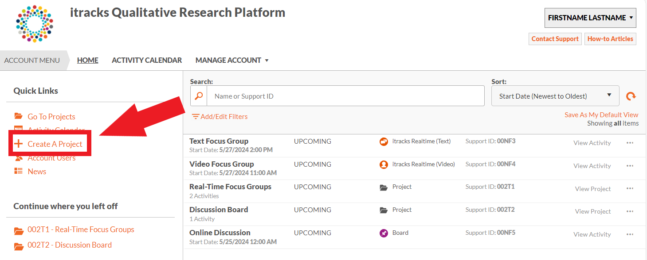Click the itracks colorful dots logo
Viewport: 647px width, 260px height.
coord(35,24)
